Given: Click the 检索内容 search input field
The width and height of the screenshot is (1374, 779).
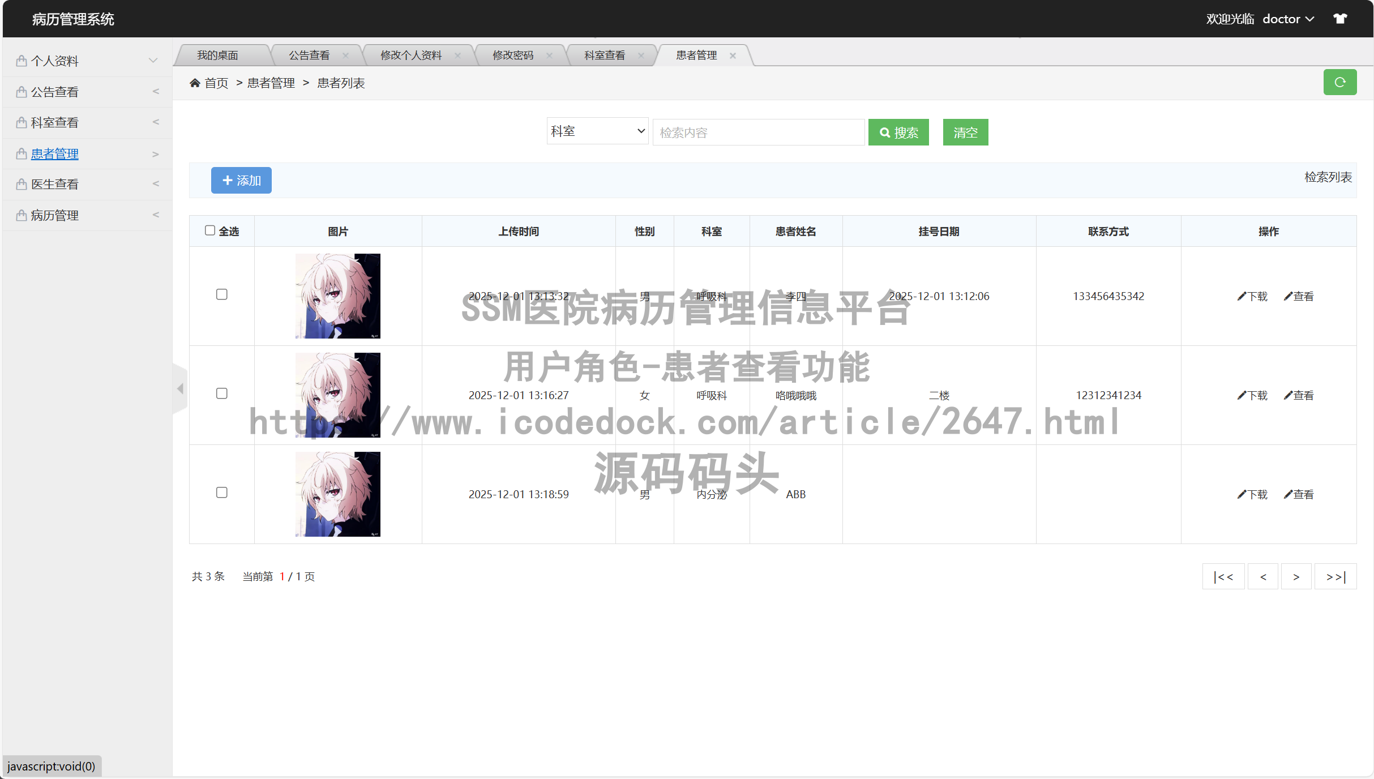Looking at the screenshot, I should click(758, 132).
